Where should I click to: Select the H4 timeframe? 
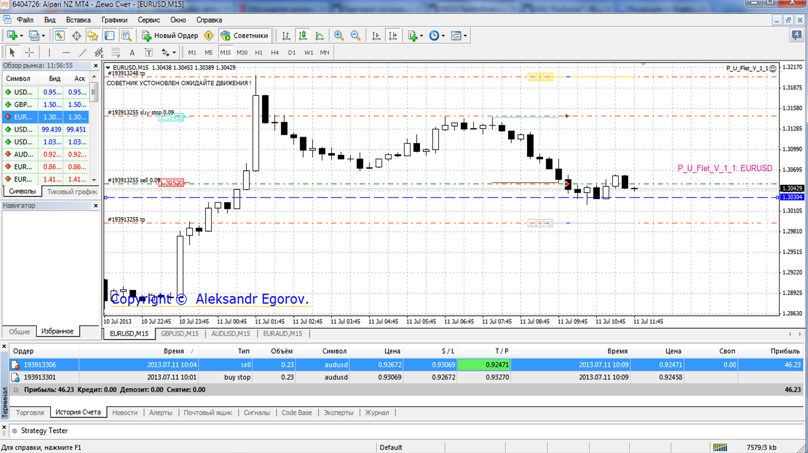[x=275, y=53]
